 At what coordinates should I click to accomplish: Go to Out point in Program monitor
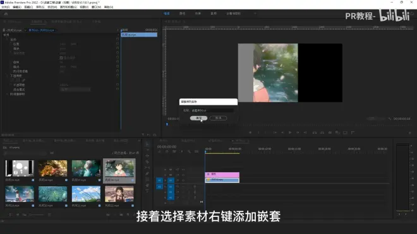[x=305, y=132]
